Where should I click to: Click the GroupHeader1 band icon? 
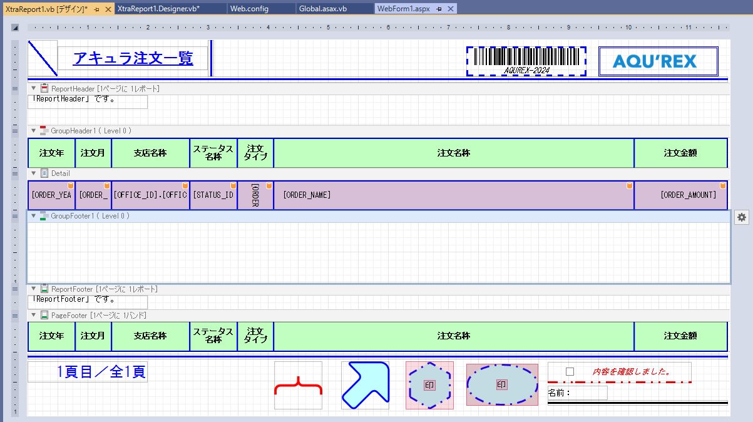click(44, 131)
